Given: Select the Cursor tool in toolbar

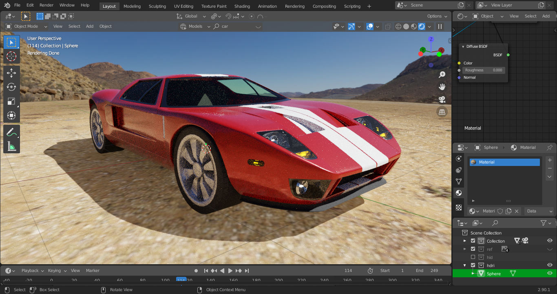Looking at the screenshot, I should point(11,57).
